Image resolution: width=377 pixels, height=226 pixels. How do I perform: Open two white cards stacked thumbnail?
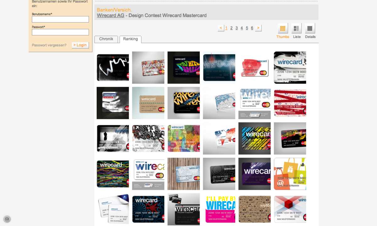(113, 209)
